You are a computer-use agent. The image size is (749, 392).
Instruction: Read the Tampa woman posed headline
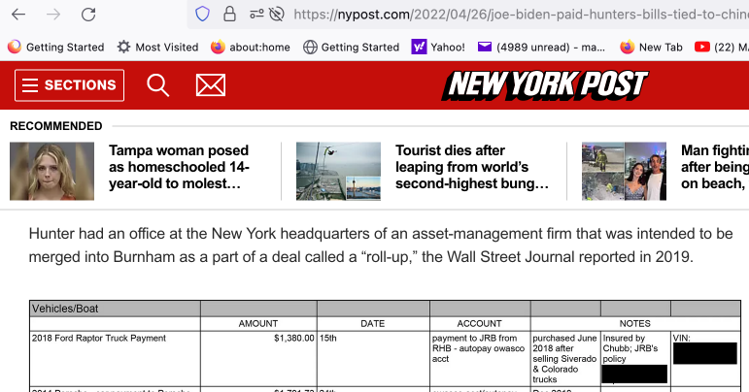(179, 167)
